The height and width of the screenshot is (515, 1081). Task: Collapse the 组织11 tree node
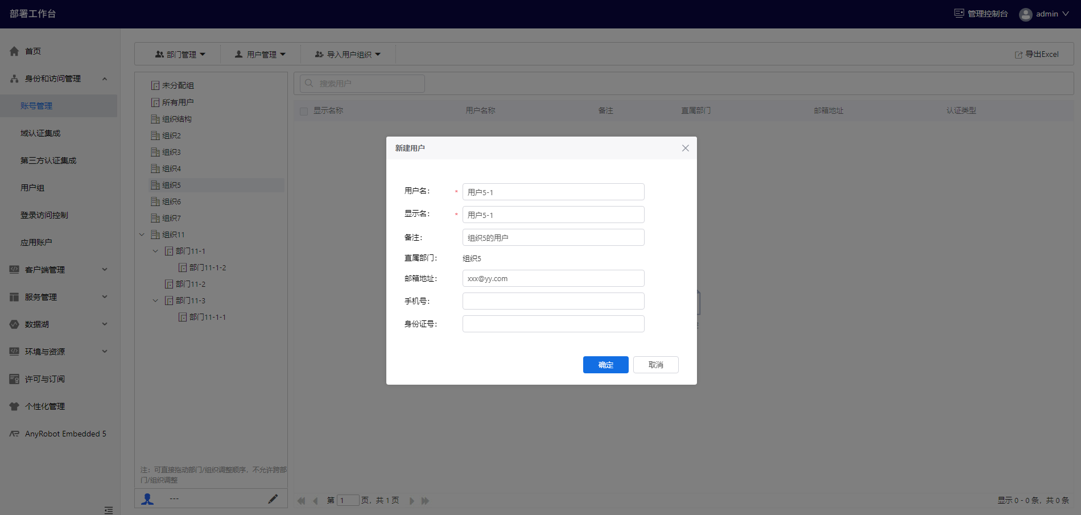(x=142, y=234)
